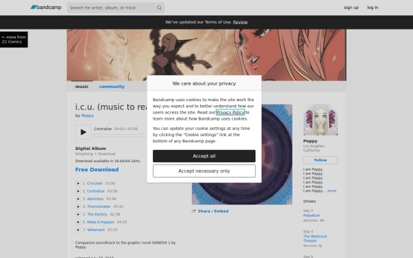413x258 pixels.
Task: Play track 2 Centralize in the list
Action: pos(78,191)
